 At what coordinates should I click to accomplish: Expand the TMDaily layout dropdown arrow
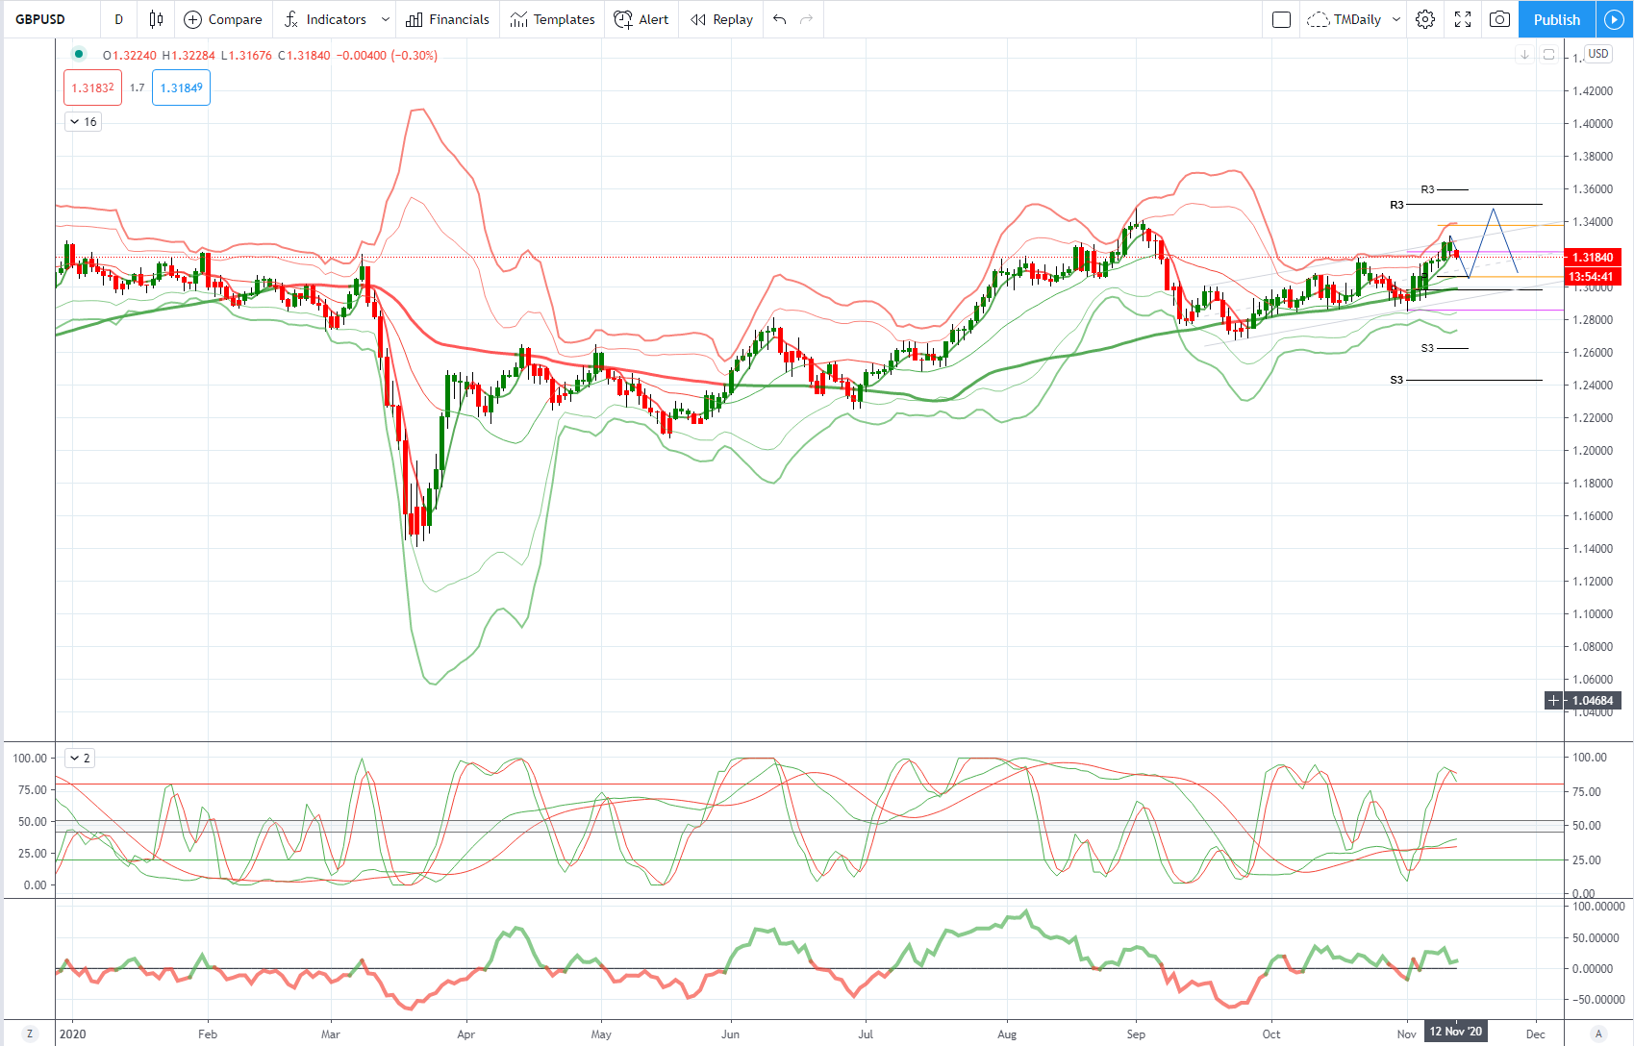1396,19
